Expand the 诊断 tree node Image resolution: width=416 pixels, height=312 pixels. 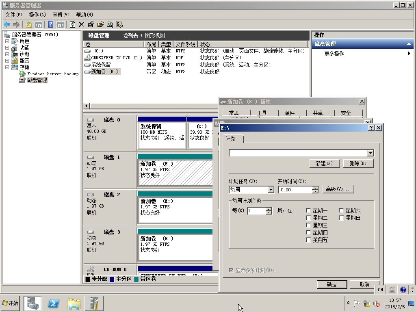tap(7, 54)
